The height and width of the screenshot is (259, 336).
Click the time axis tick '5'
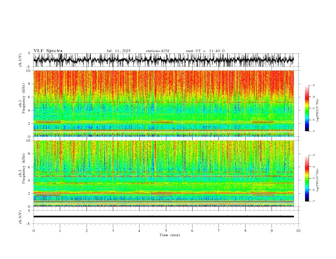pos(166,231)
